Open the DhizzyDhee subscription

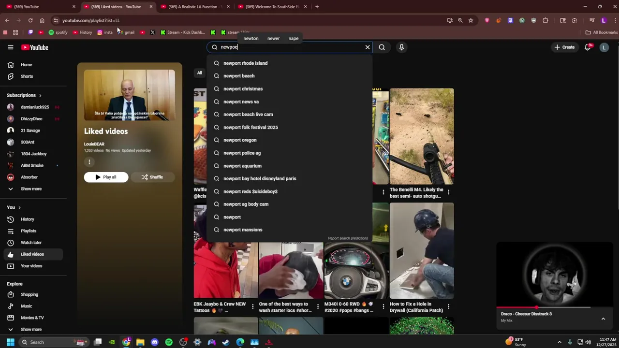tap(32, 119)
